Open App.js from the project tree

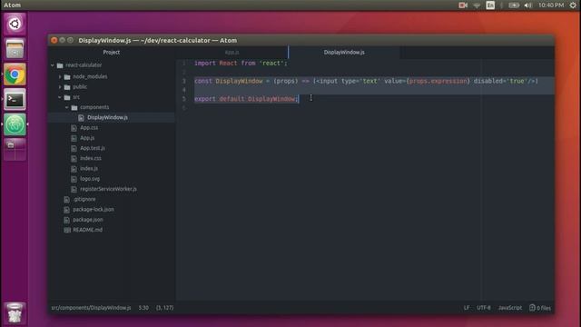[x=87, y=138]
